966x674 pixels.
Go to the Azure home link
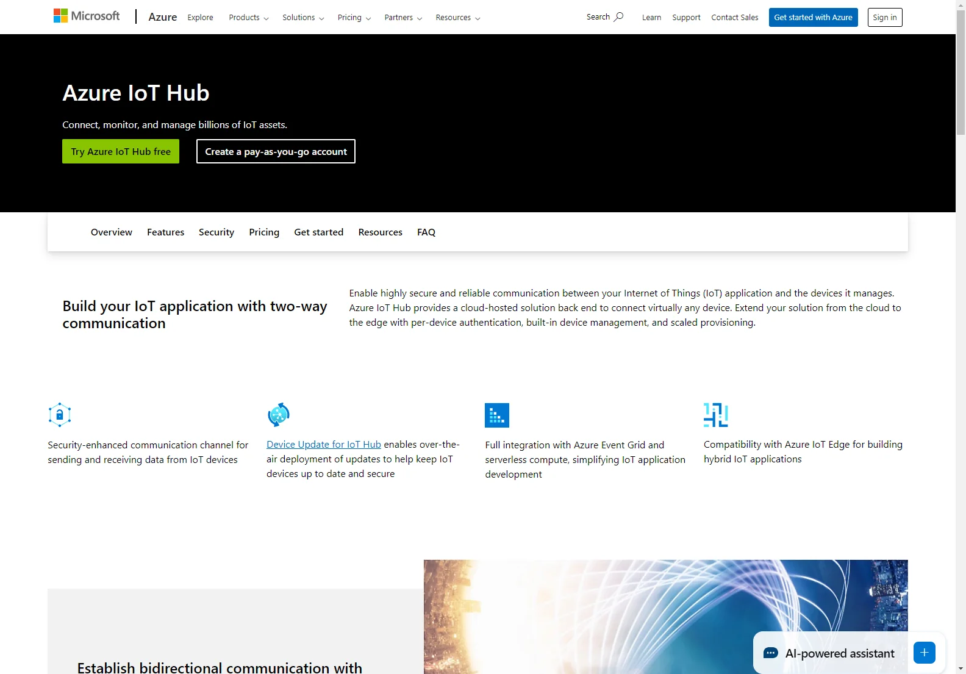pos(163,17)
